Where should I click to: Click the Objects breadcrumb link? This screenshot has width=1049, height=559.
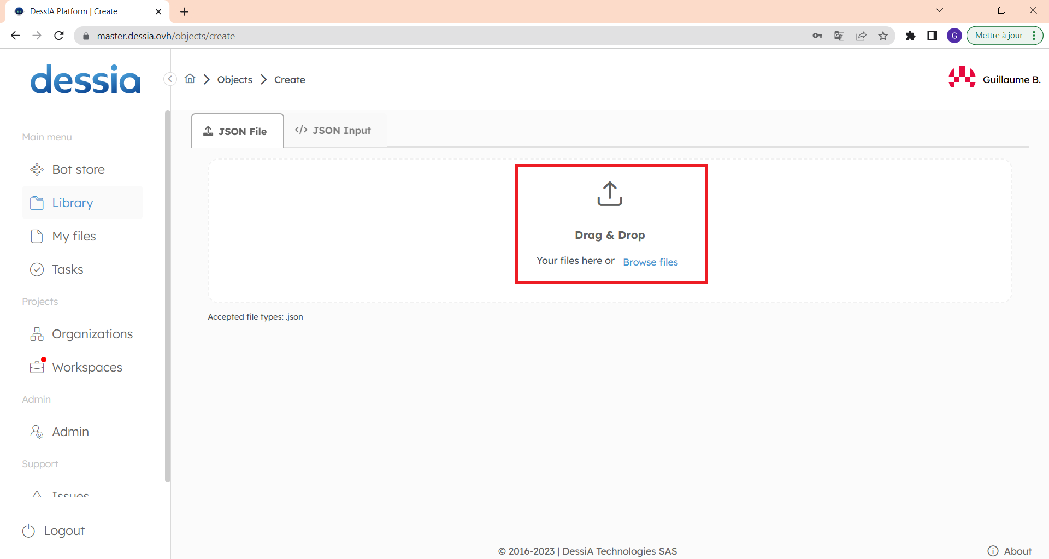(235, 79)
